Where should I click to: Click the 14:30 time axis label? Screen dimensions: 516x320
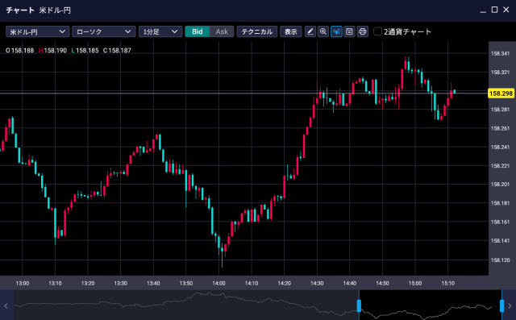point(317,283)
